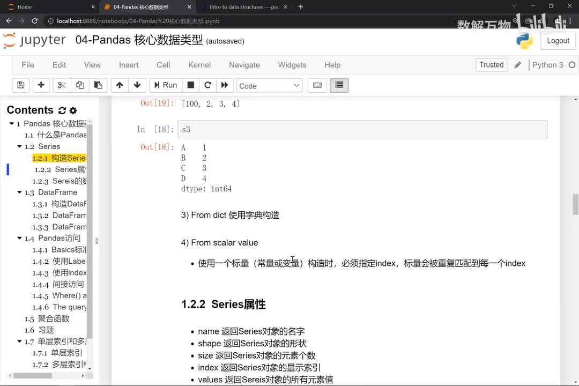The image size is (579, 386).
Task: Click the notebook vertical scrollbar thumb
Action: click(575, 204)
